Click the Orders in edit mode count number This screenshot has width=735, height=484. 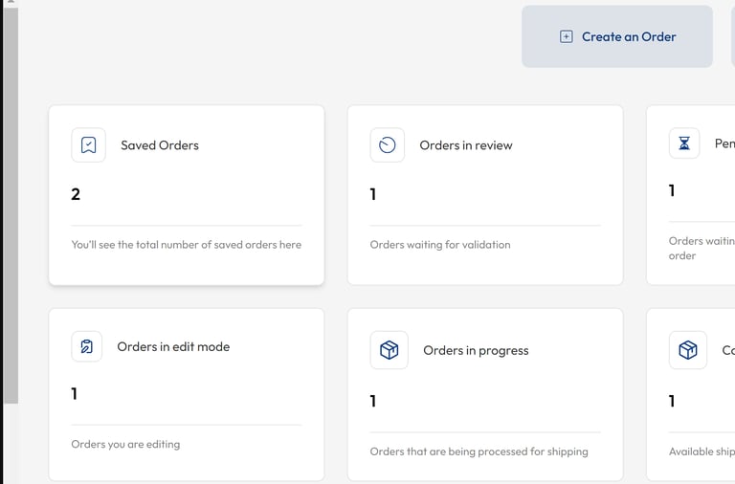coord(75,393)
